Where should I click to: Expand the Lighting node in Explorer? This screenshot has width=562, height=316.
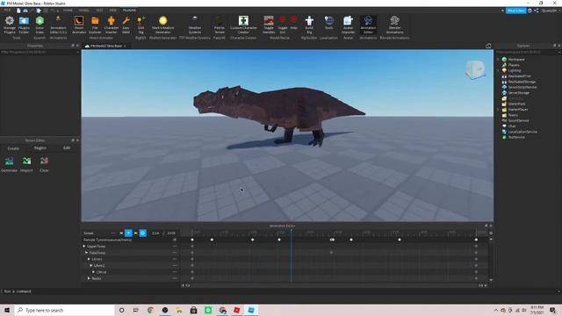point(498,70)
